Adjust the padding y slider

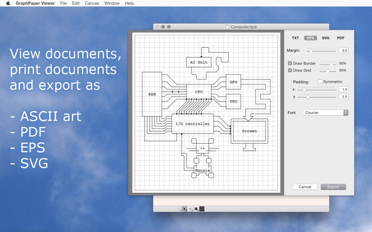pyautogui.click(x=317, y=97)
